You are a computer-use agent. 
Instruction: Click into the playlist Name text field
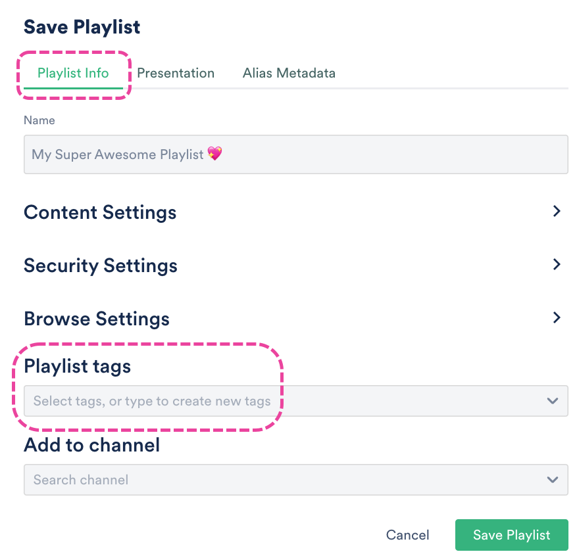295,154
